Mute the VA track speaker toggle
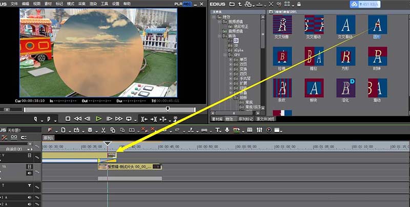The image size is (410, 207). [x=29, y=173]
